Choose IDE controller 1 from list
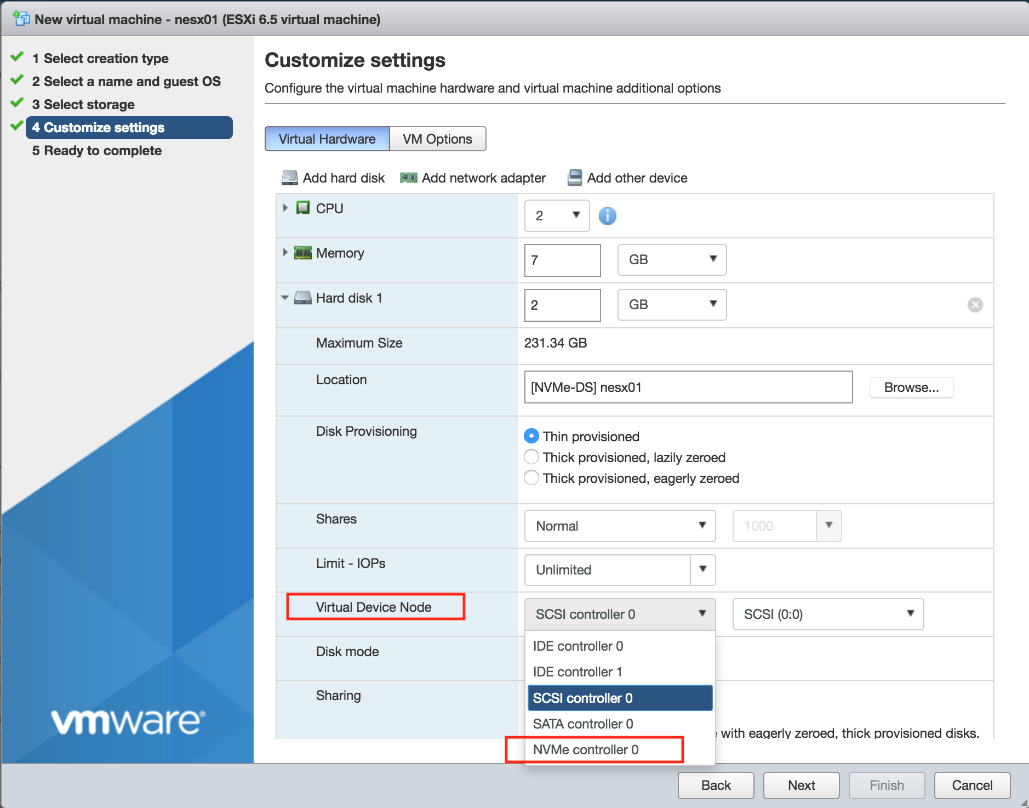1029x808 pixels. (620, 672)
